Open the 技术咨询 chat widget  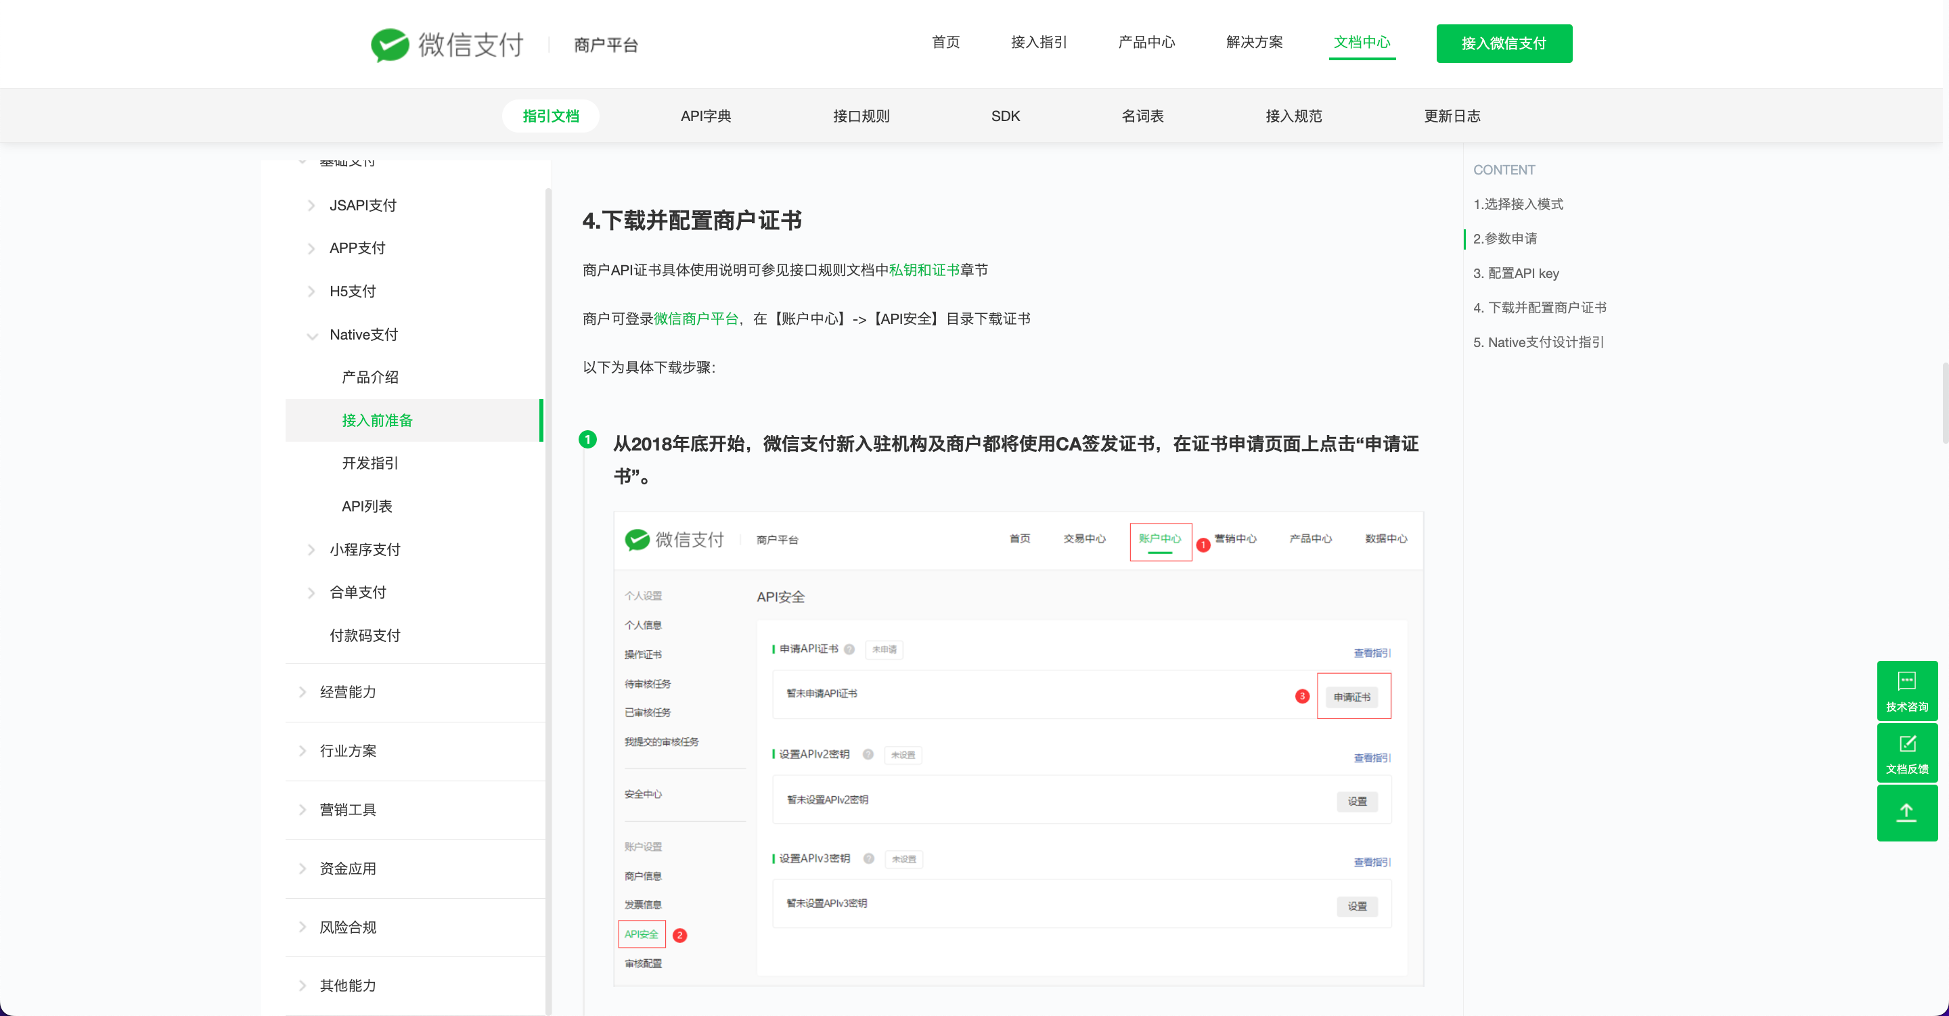[x=1906, y=690]
